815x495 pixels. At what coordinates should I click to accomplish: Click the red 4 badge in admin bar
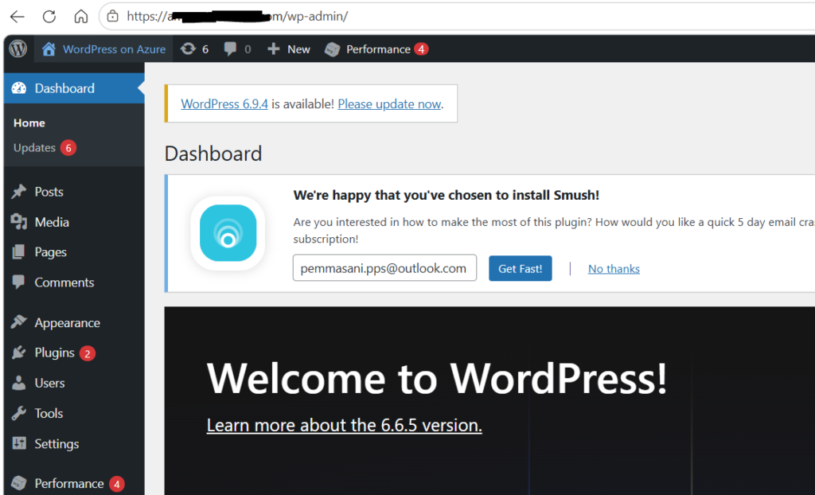[421, 49]
